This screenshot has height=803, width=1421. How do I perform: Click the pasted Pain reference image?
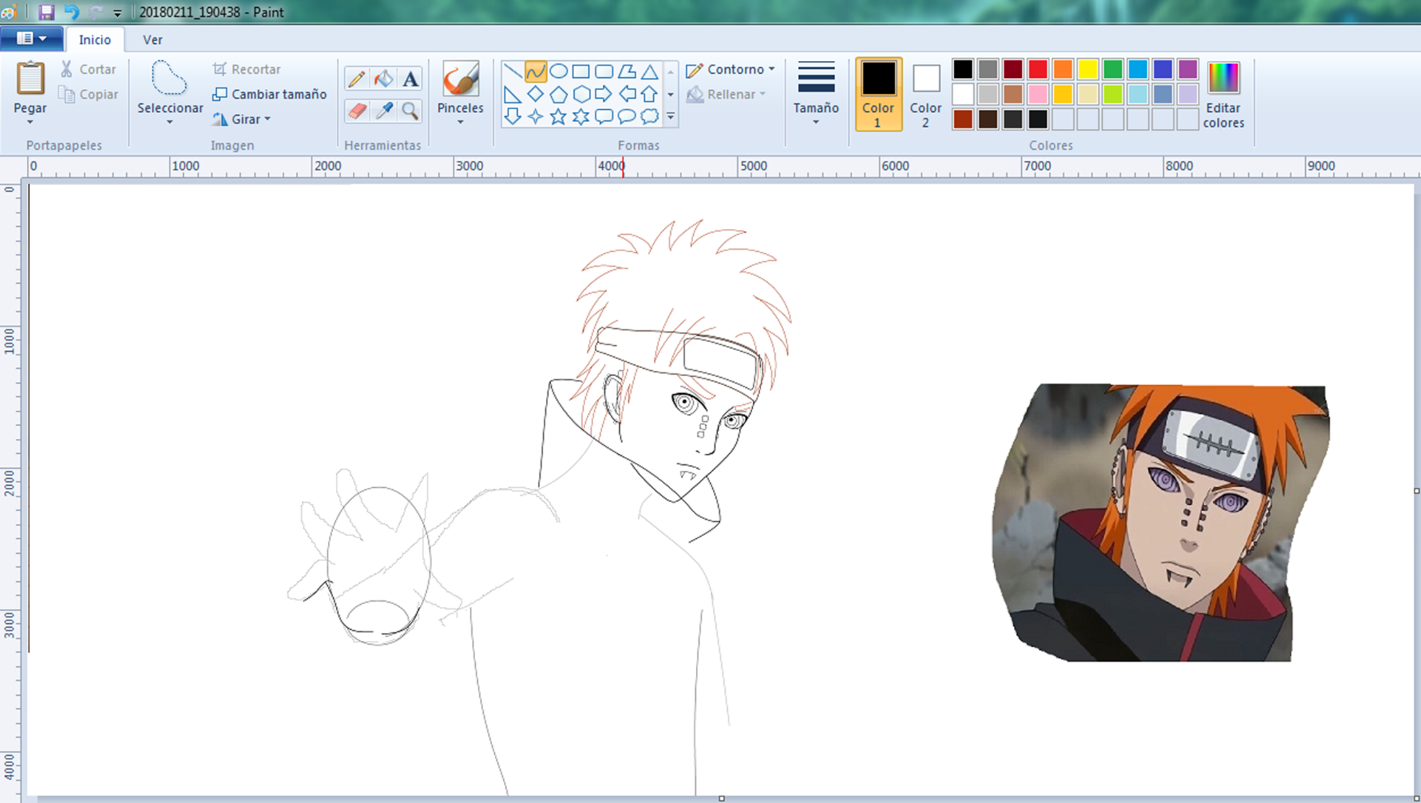pos(1160,522)
